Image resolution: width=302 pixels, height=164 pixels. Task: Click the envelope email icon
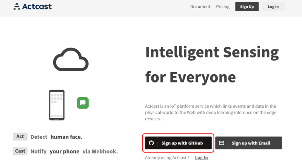click(222, 143)
